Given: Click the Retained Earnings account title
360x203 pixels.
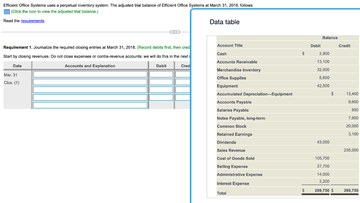Looking at the screenshot, I should click(234, 134).
